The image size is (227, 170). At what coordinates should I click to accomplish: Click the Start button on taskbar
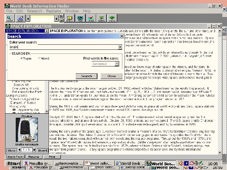(13, 163)
